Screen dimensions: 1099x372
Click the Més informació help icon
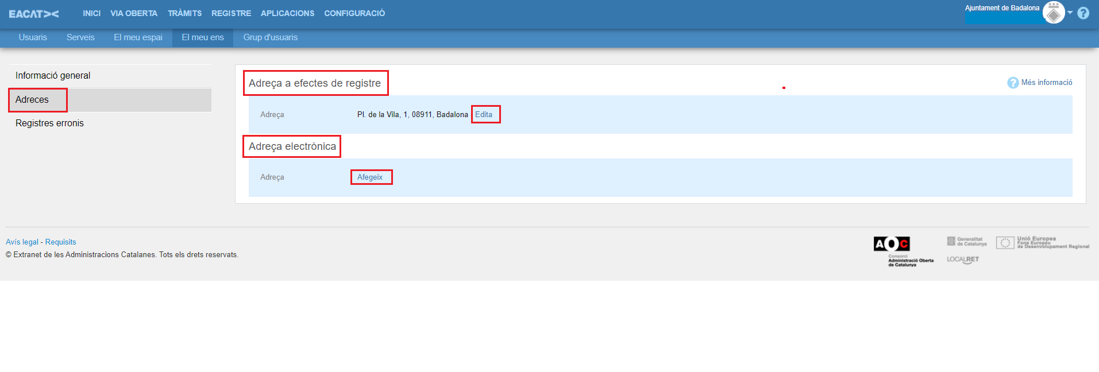1013,83
